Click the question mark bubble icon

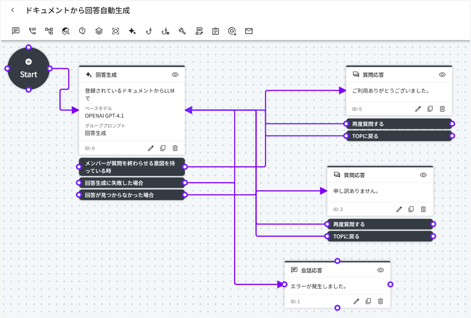click(82, 31)
